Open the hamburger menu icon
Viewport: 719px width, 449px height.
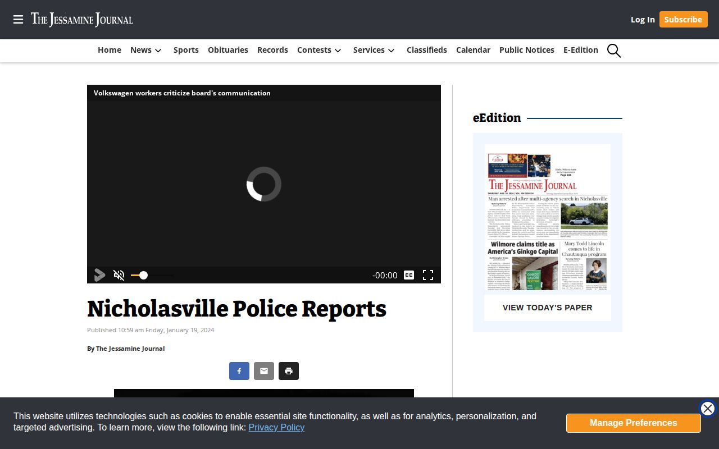18,20
